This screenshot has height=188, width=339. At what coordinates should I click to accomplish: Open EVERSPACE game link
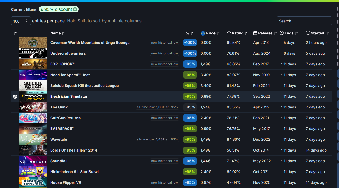click(x=62, y=129)
